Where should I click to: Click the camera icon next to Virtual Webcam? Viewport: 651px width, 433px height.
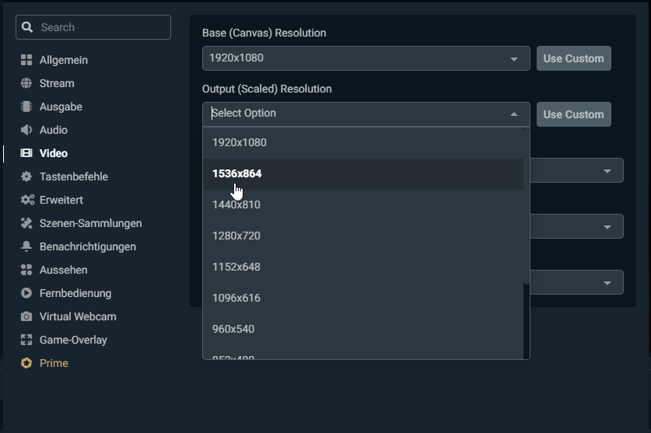click(26, 316)
